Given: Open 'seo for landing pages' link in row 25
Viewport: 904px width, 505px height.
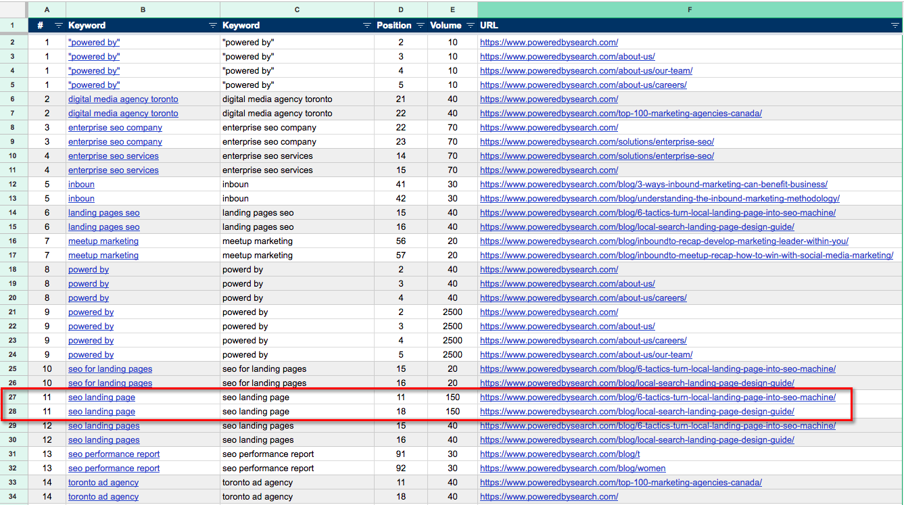Looking at the screenshot, I should click(x=110, y=369).
